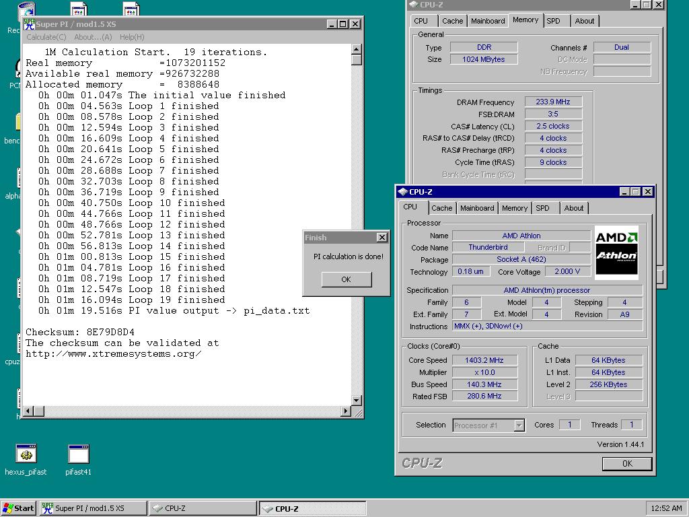Click memory Size 1024 MBytes field
Screen dimensions: 689x517
[484, 59]
